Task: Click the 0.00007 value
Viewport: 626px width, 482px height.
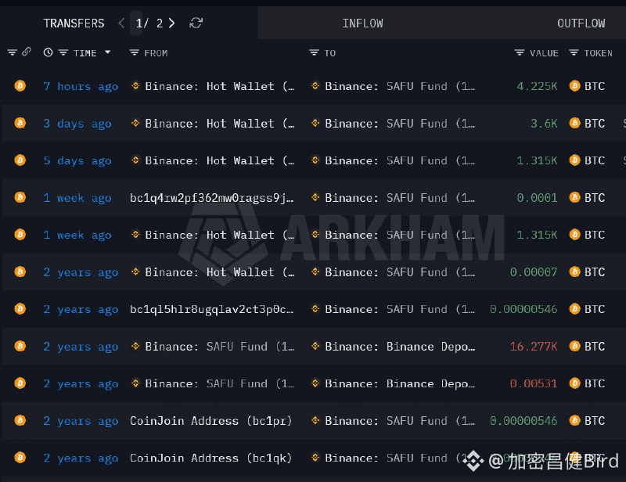Action: point(534,272)
